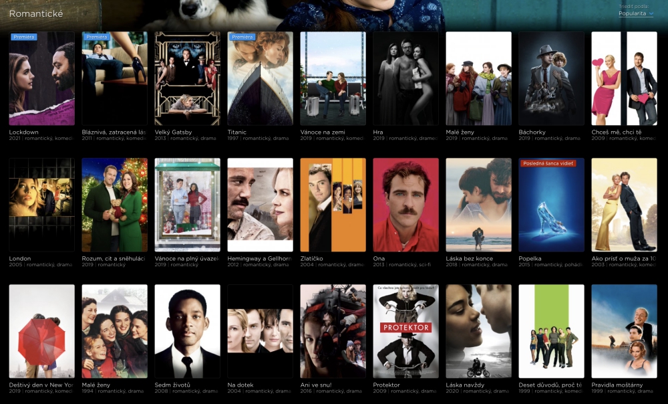The image size is (668, 404).
Task: Click the chevron arrow beside Popularita
Action: tap(651, 13)
